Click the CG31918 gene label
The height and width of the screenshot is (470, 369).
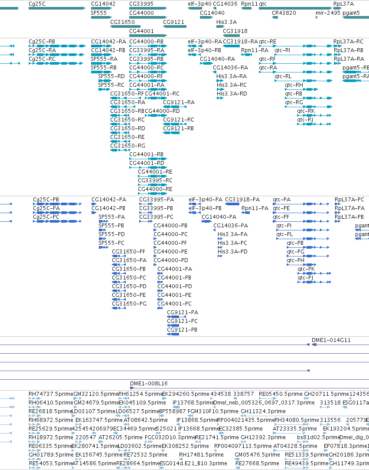pyautogui.click(x=235, y=31)
